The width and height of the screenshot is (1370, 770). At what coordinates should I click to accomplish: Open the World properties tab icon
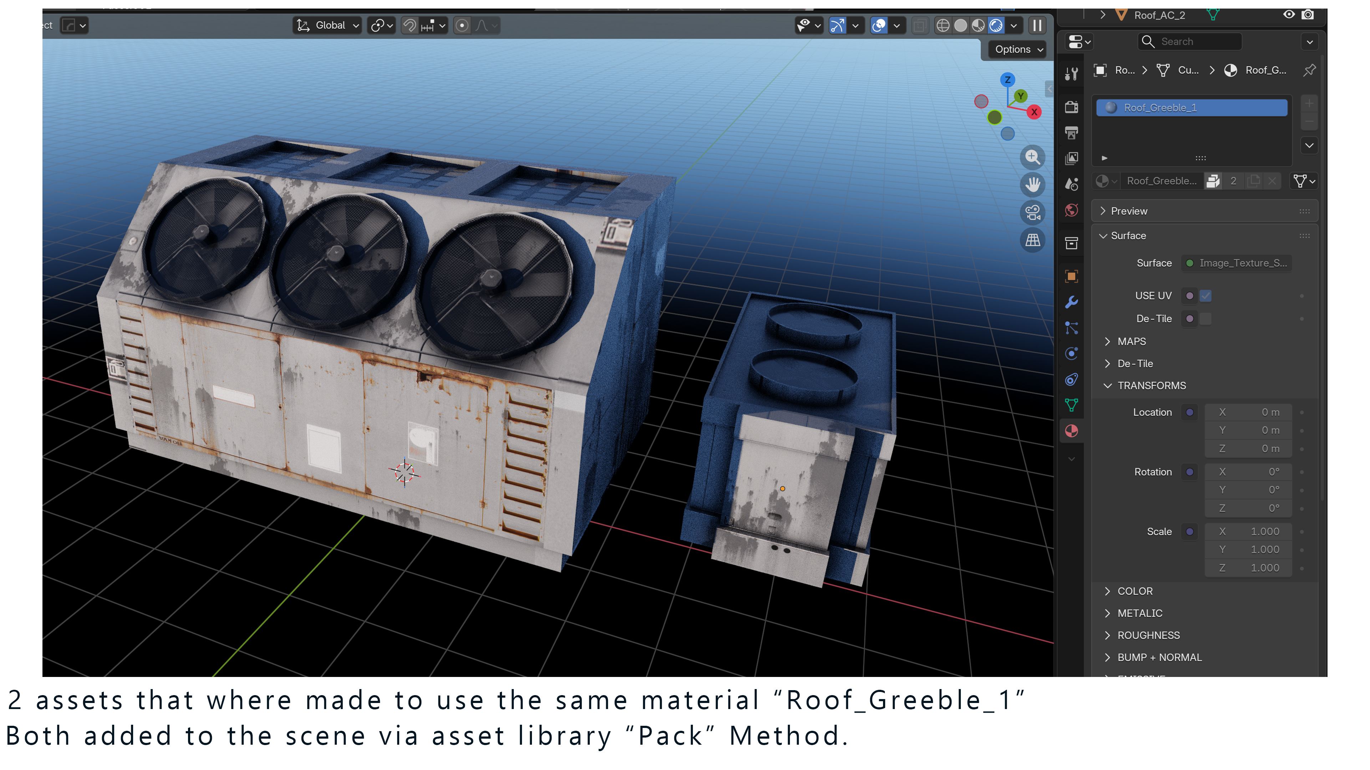tap(1071, 210)
